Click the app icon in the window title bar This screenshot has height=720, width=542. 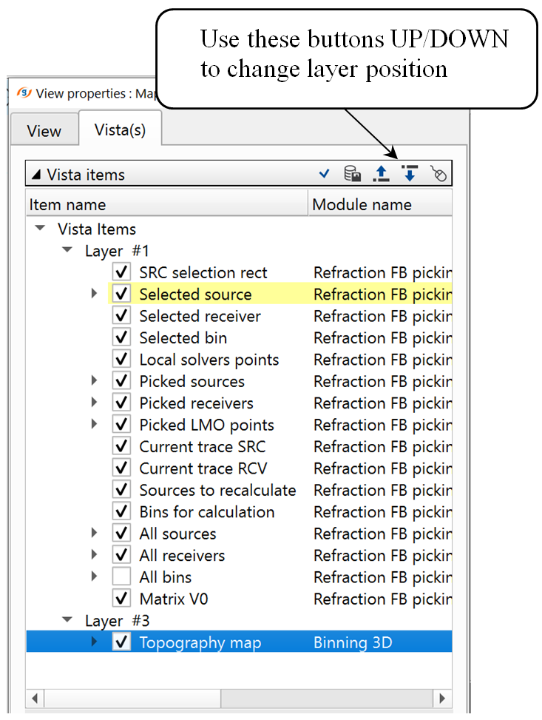[24, 93]
